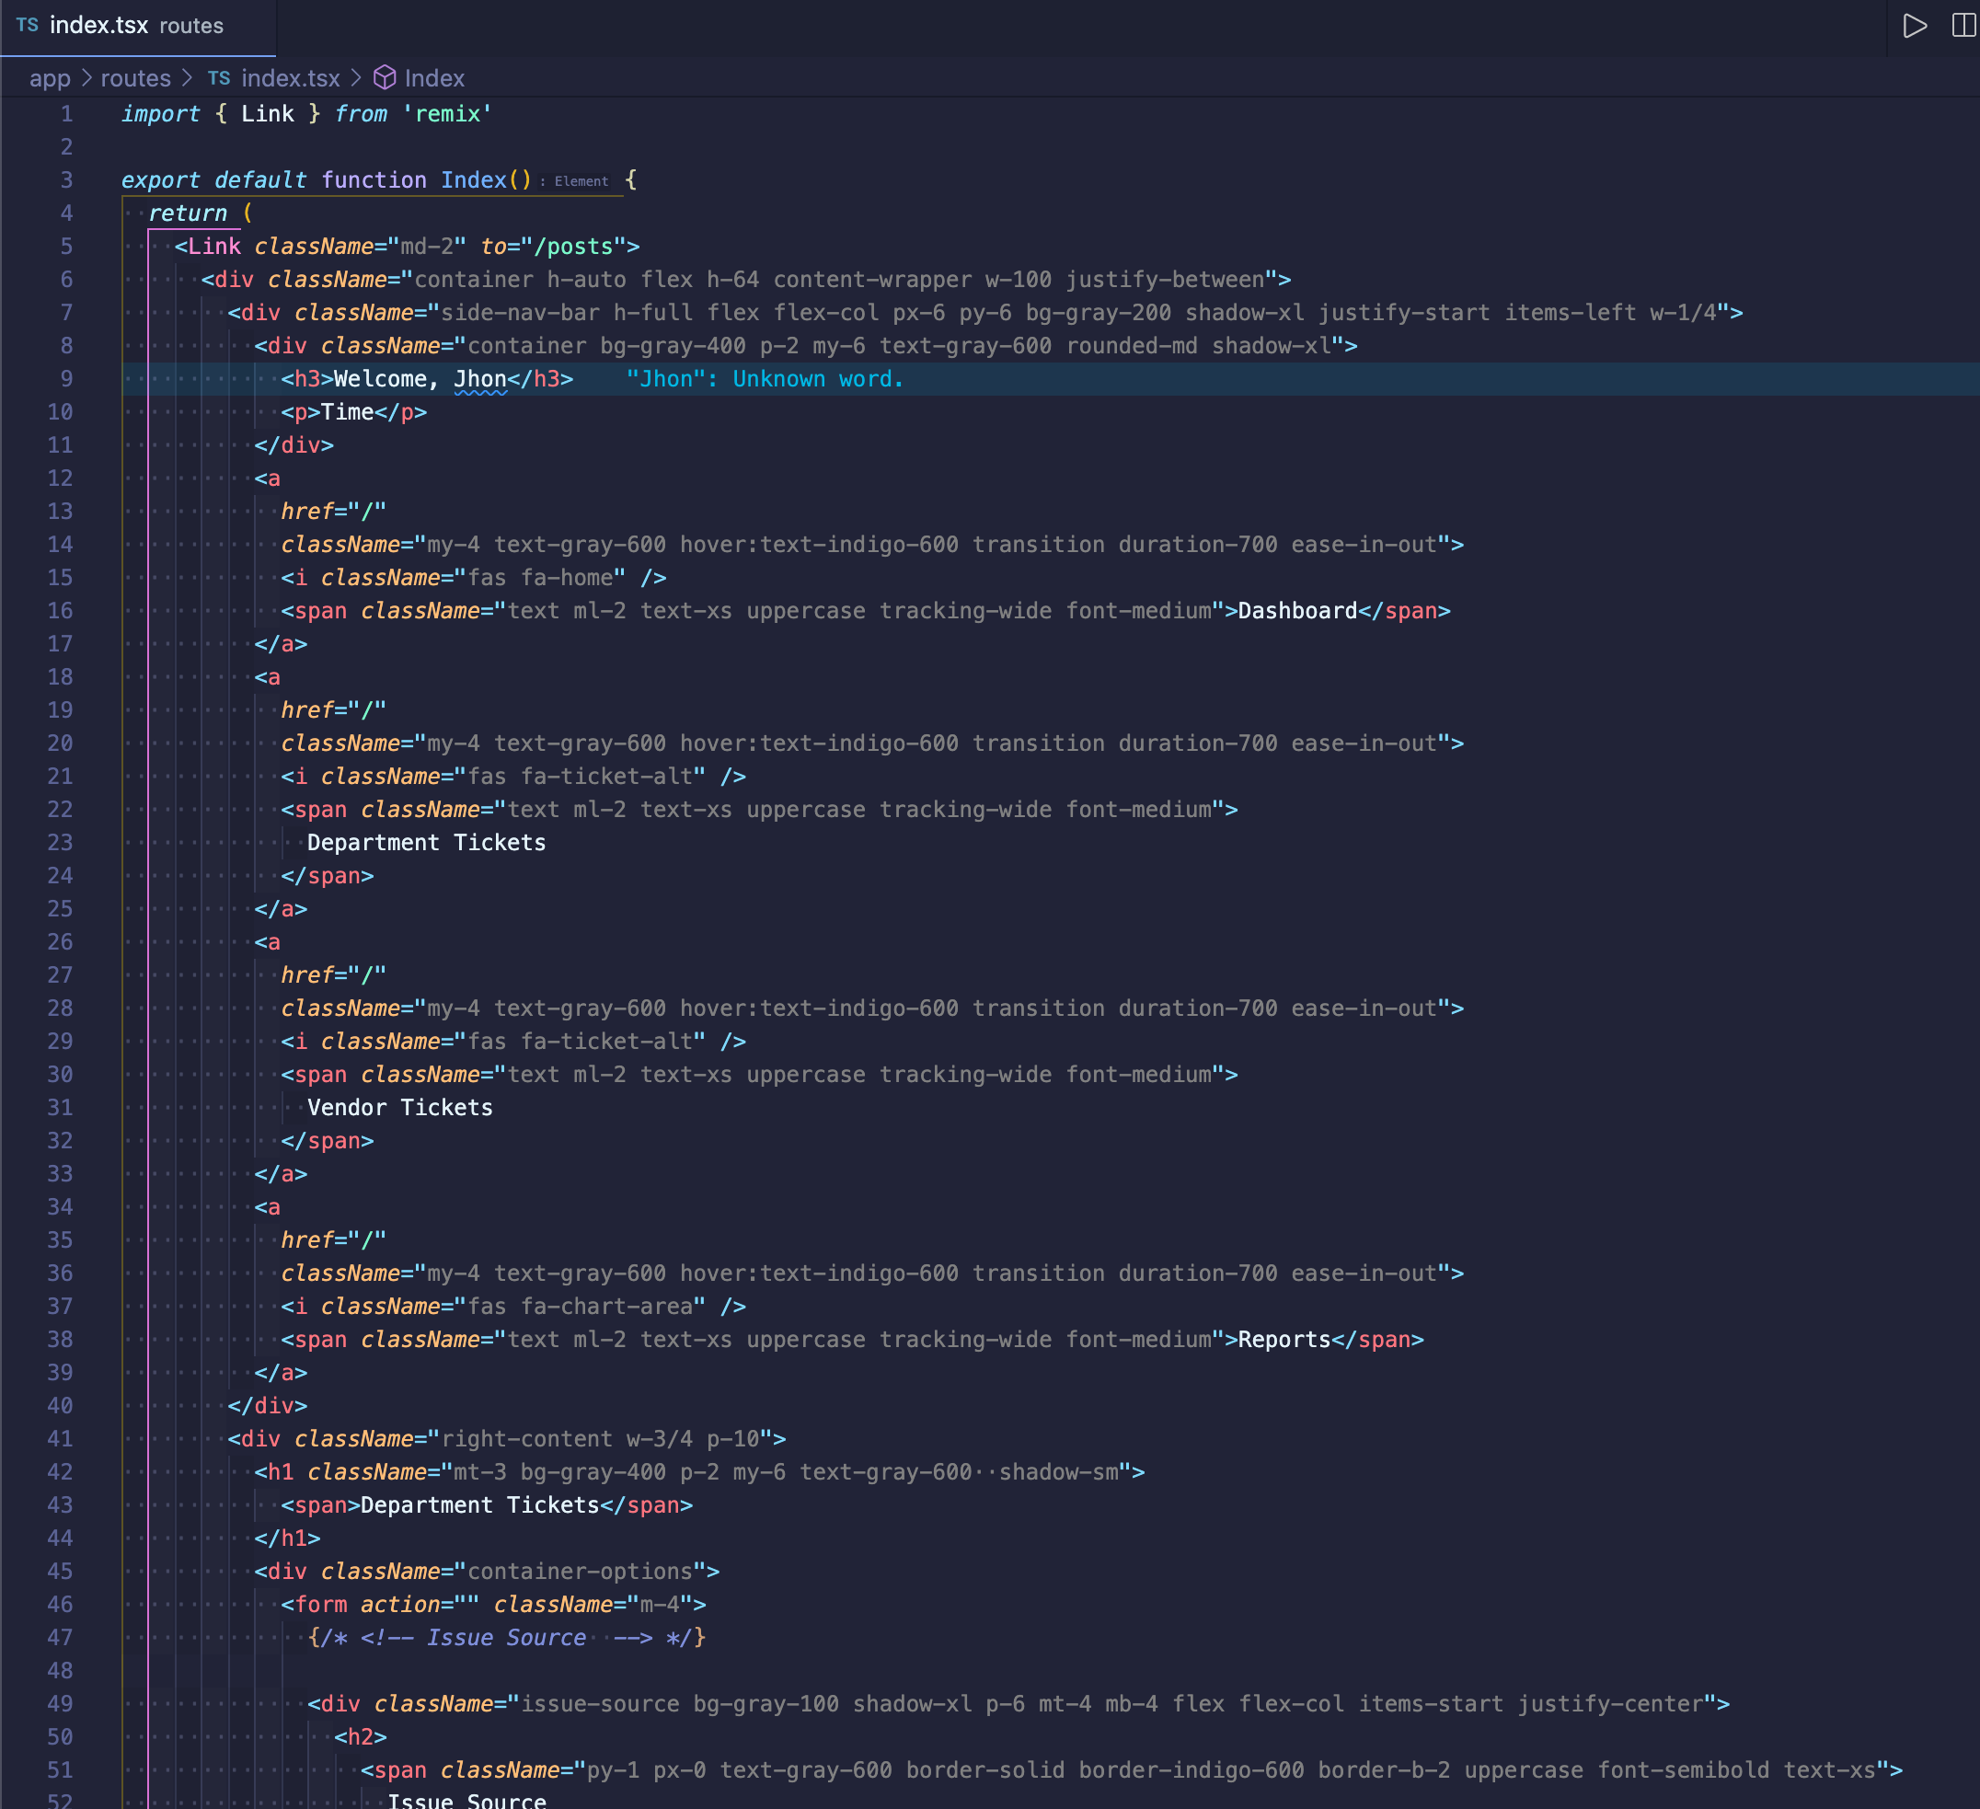
Task: Click Department Tickets span on line 43
Action: coord(480,1505)
